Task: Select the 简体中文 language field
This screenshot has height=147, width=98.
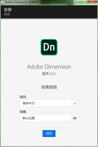Action: 46,103
